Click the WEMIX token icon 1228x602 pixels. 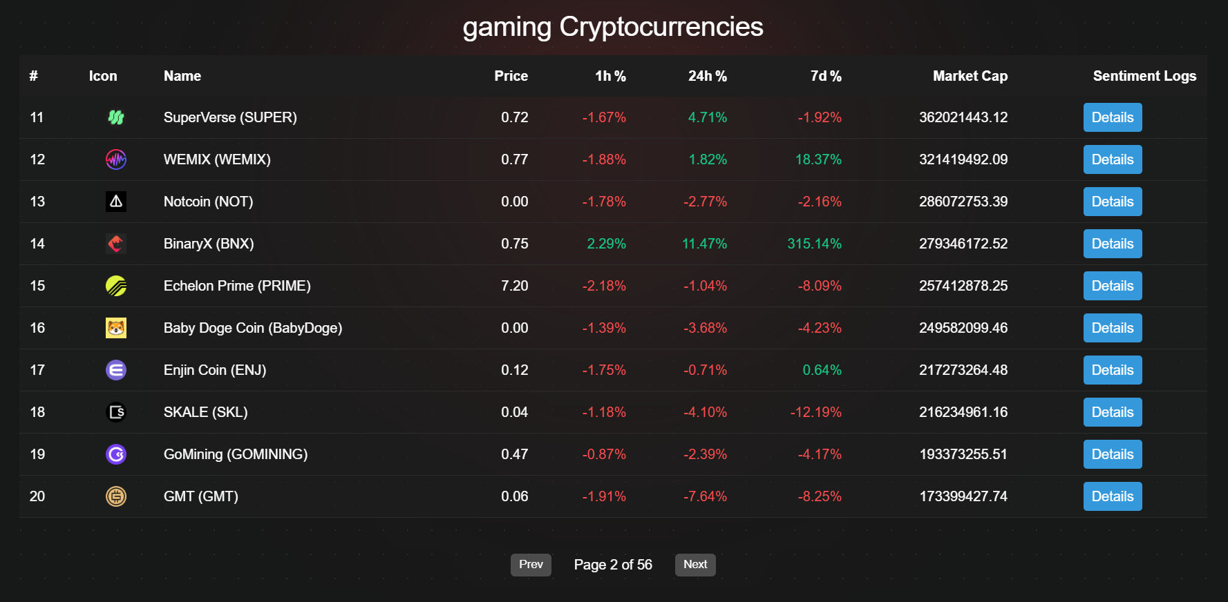pyautogui.click(x=116, y=159)
